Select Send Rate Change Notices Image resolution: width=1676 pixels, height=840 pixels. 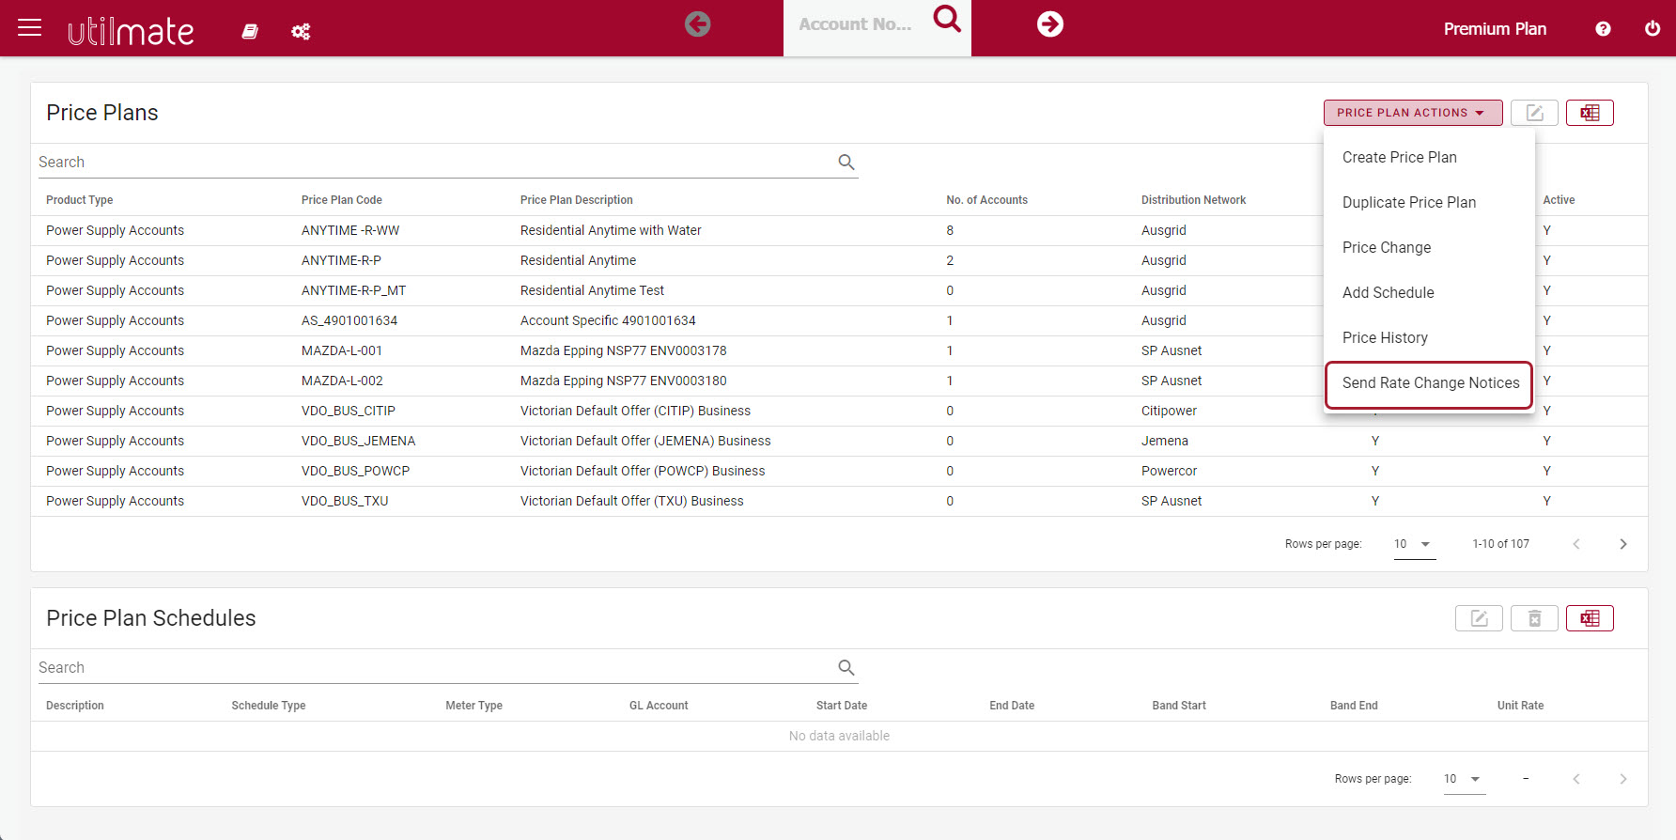(1429, 383)
